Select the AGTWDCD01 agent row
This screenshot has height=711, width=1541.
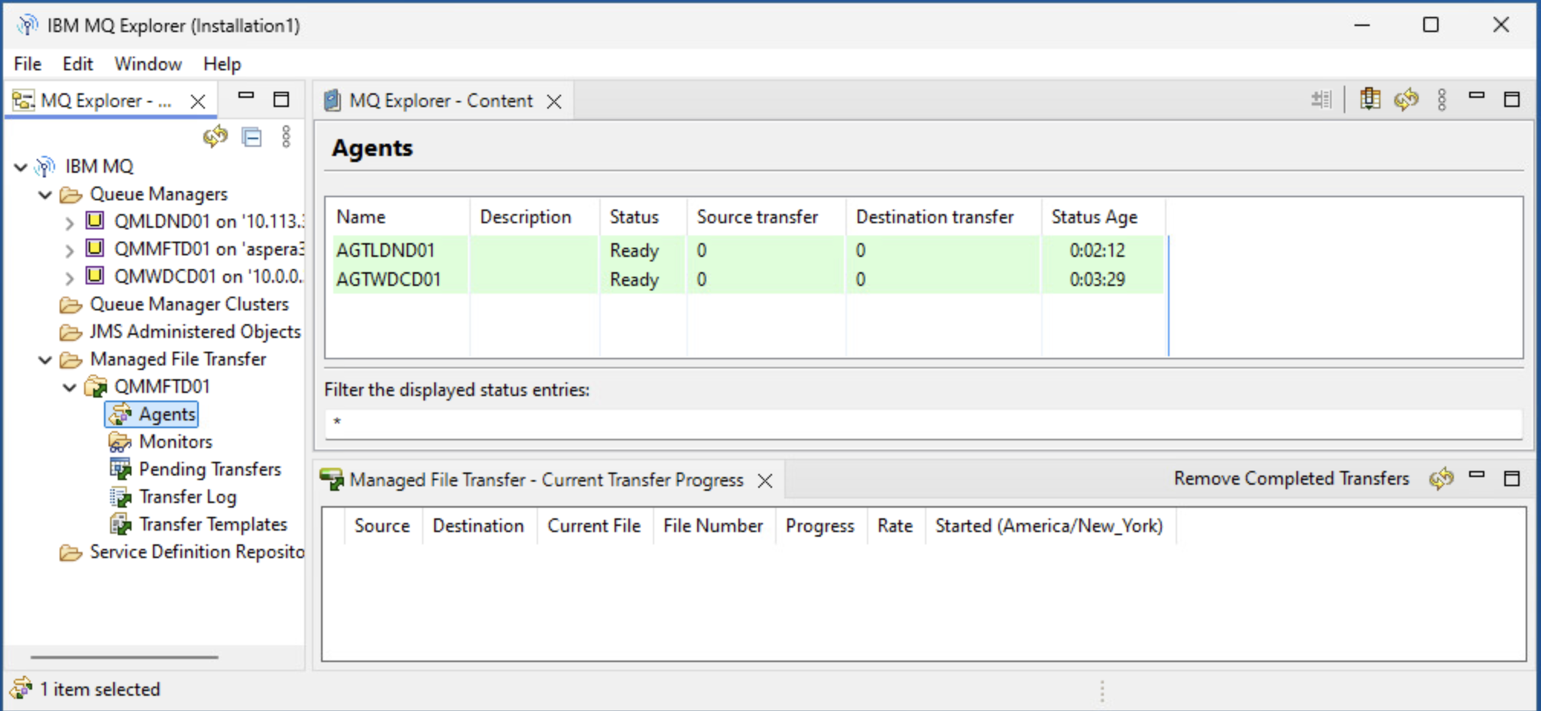pyautogui.click(x=748, y=279)
